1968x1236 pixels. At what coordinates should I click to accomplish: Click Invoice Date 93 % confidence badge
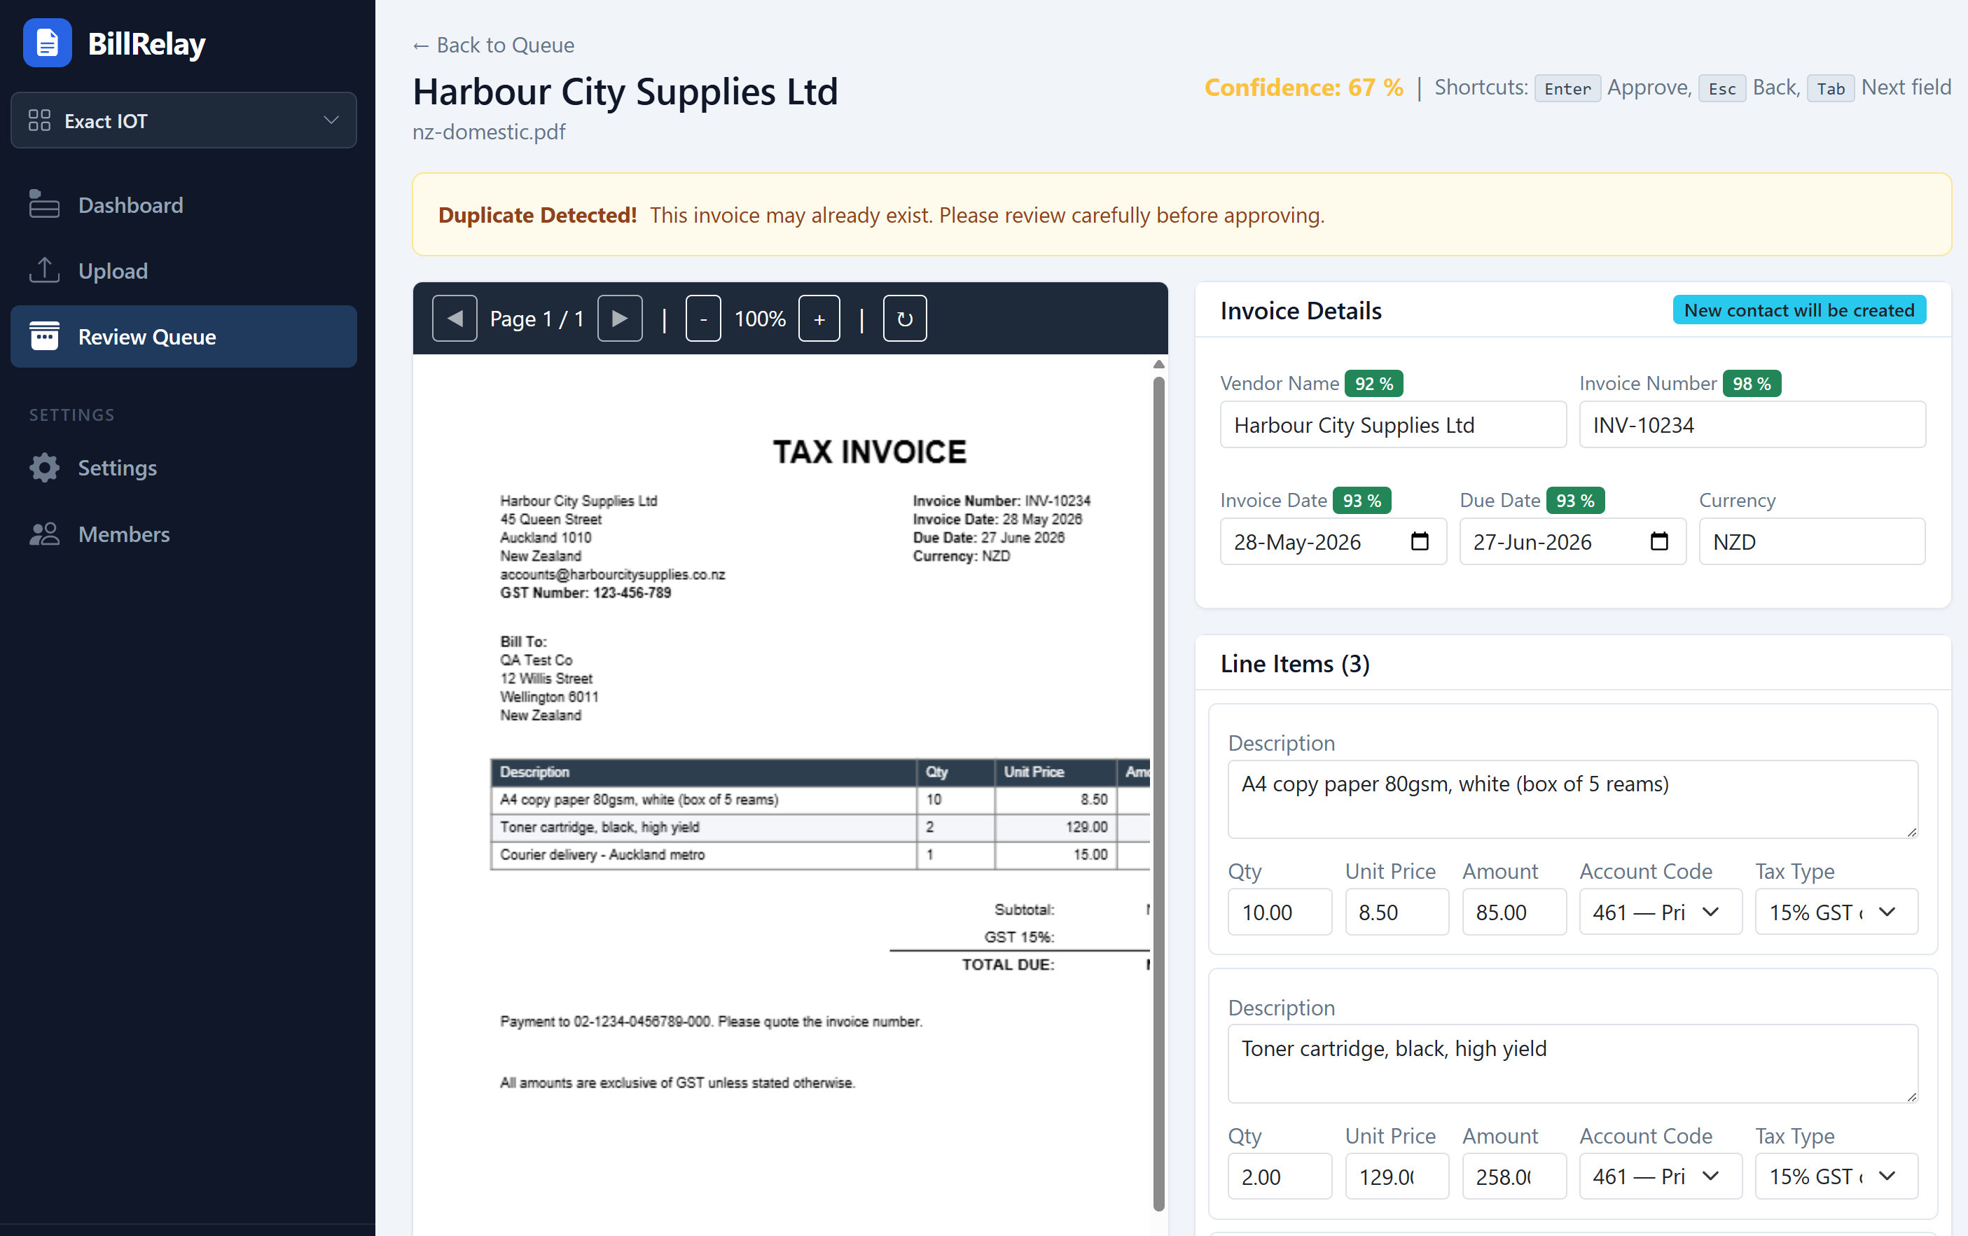[x=1361, y=500]
